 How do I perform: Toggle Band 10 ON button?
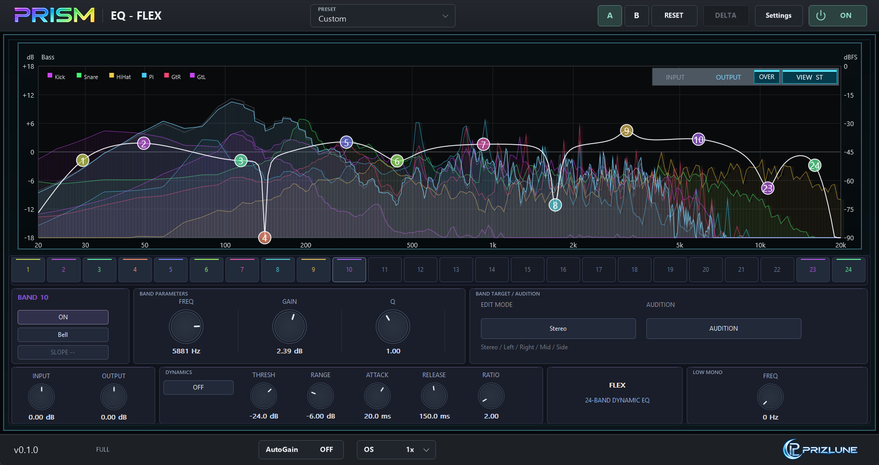tap(63, 317)
